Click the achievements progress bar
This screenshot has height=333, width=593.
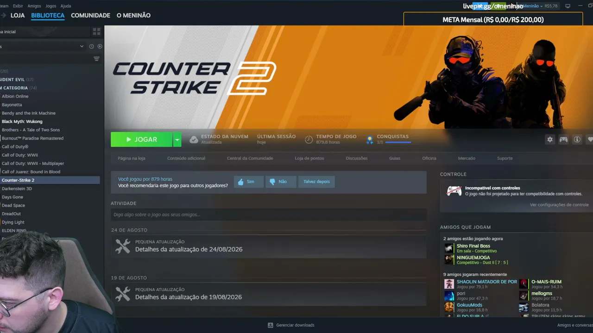click(x=398, y=142)
